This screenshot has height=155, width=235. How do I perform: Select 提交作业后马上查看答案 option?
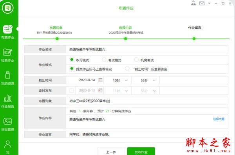click(72, 68)
